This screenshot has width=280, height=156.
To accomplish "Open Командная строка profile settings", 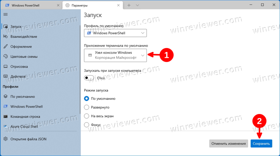I will pos(41,117).
